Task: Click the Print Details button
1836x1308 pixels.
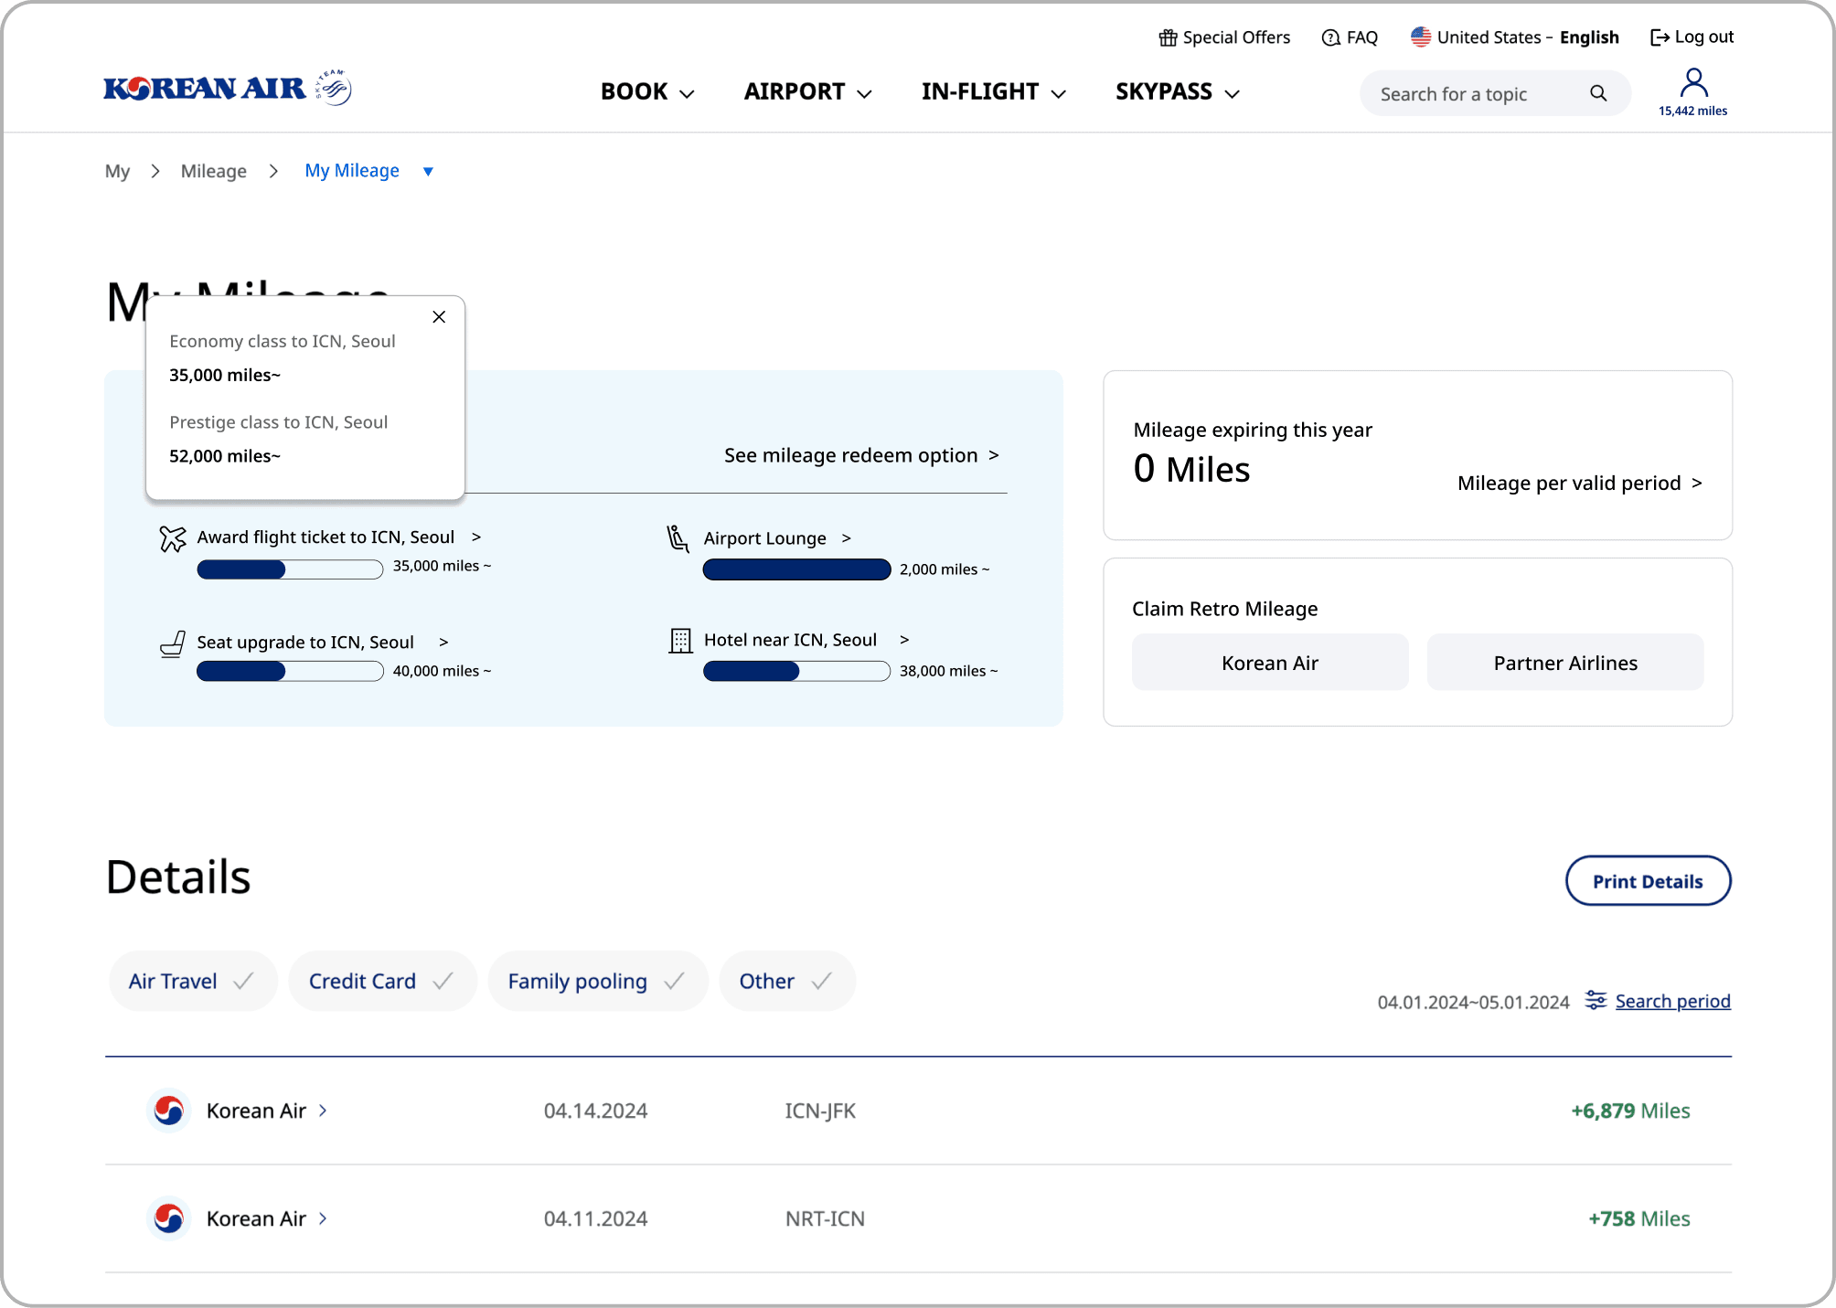Action: [x=1648, y=881]
